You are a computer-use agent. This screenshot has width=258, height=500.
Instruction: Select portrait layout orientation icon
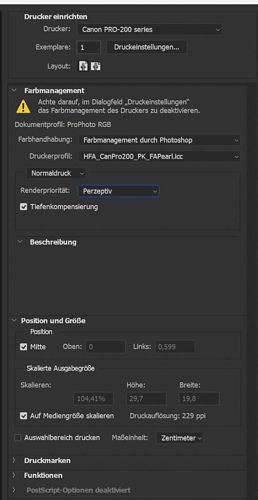[83, 66]
